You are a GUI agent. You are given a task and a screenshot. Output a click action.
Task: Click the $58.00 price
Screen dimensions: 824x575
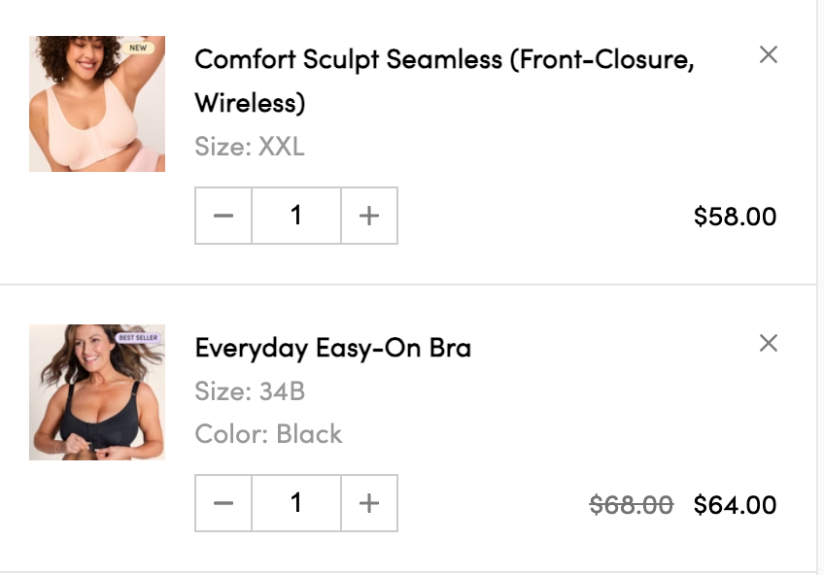click(736, 217)
